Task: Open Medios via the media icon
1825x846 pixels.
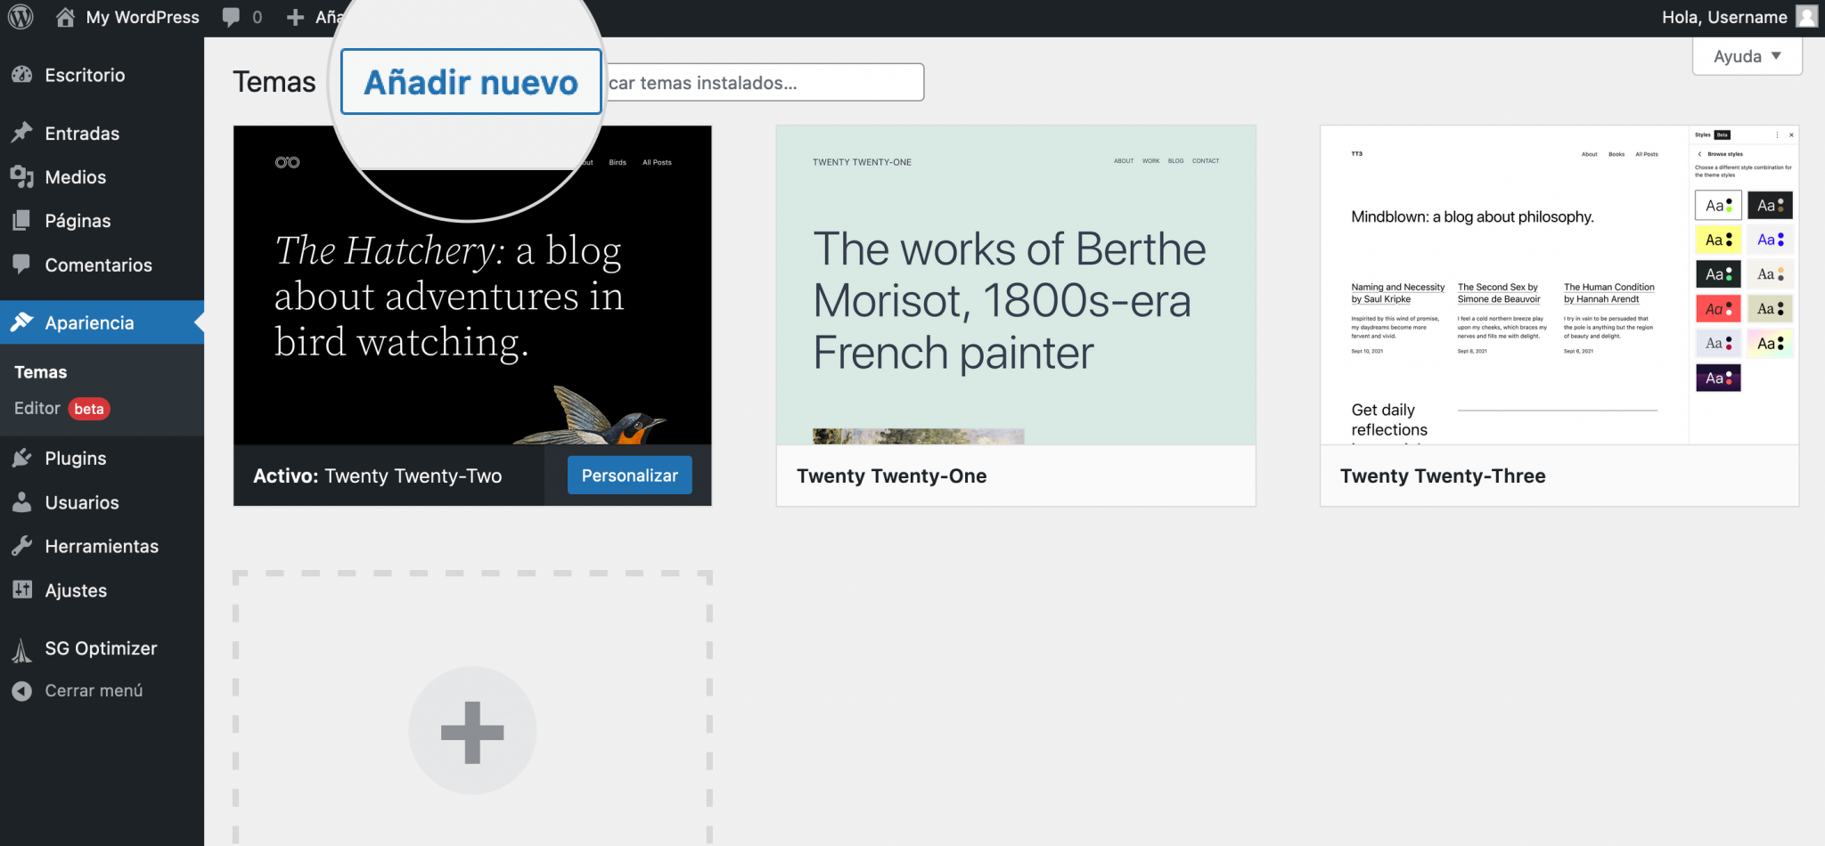Action: click(22, 176)
